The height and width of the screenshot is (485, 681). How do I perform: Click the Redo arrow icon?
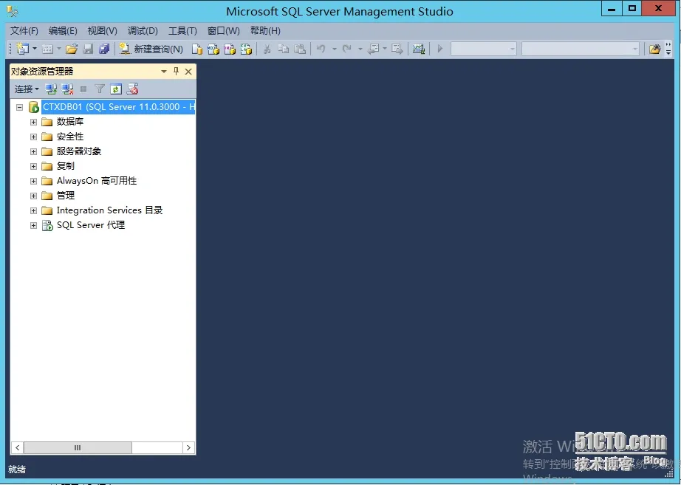346,49
